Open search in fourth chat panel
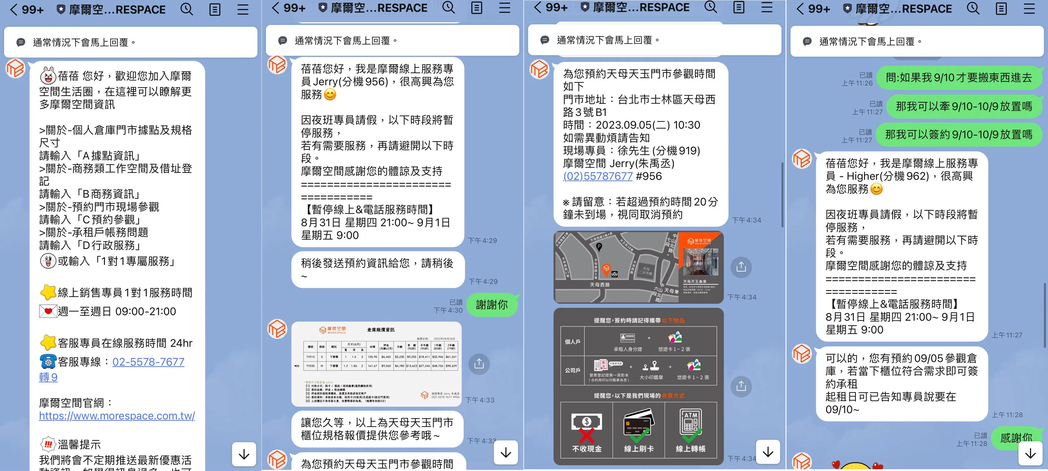The width and height of the screenshot is (1048, 471). pos(973,8)
